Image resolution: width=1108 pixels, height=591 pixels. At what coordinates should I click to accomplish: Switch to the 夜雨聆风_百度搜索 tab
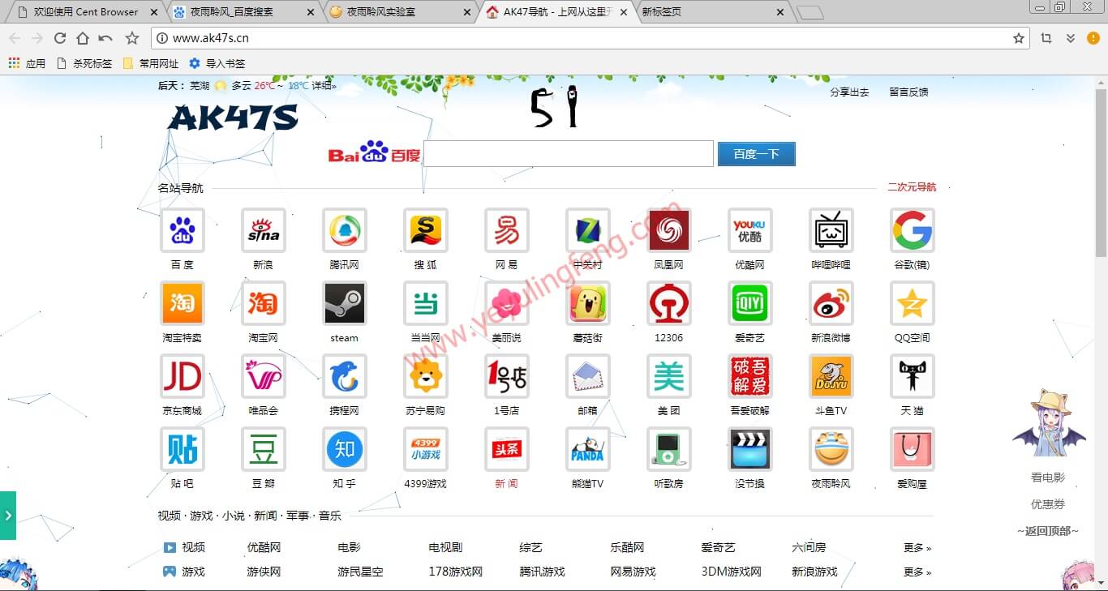click(242, 12)
